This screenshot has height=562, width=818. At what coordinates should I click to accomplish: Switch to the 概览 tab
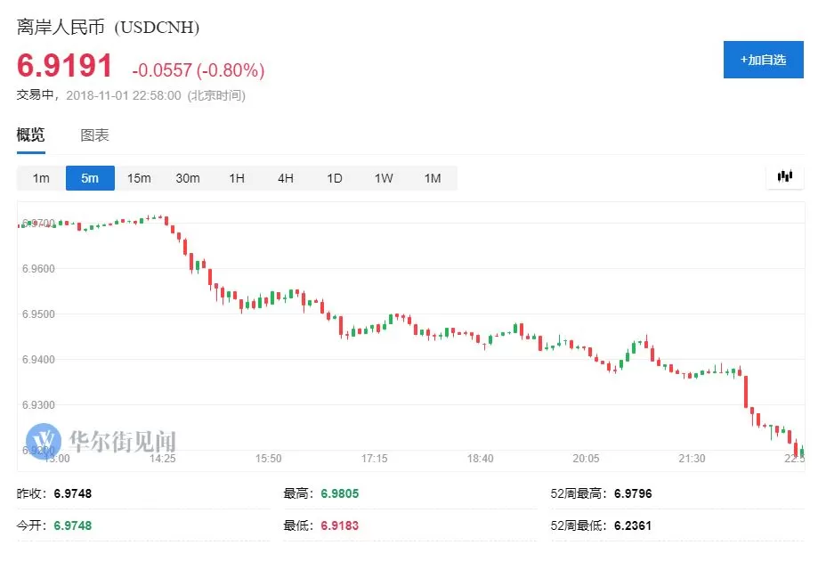[31, 135]
